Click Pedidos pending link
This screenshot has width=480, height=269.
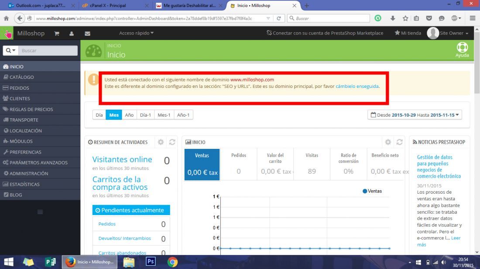[107, 224]
